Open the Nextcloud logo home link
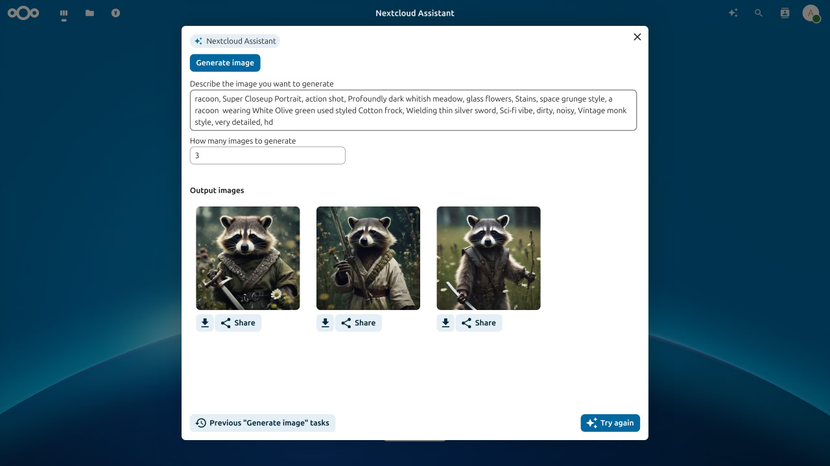This screenshot has width=830, height=466. click(x=23, y=13)
